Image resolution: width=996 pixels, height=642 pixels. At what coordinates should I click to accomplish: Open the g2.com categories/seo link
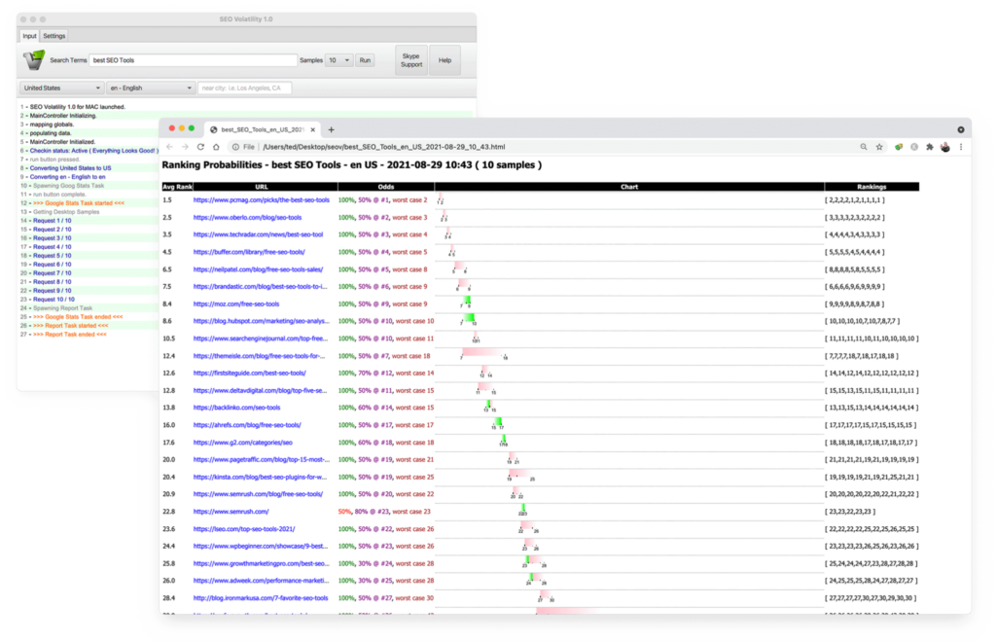242,443
